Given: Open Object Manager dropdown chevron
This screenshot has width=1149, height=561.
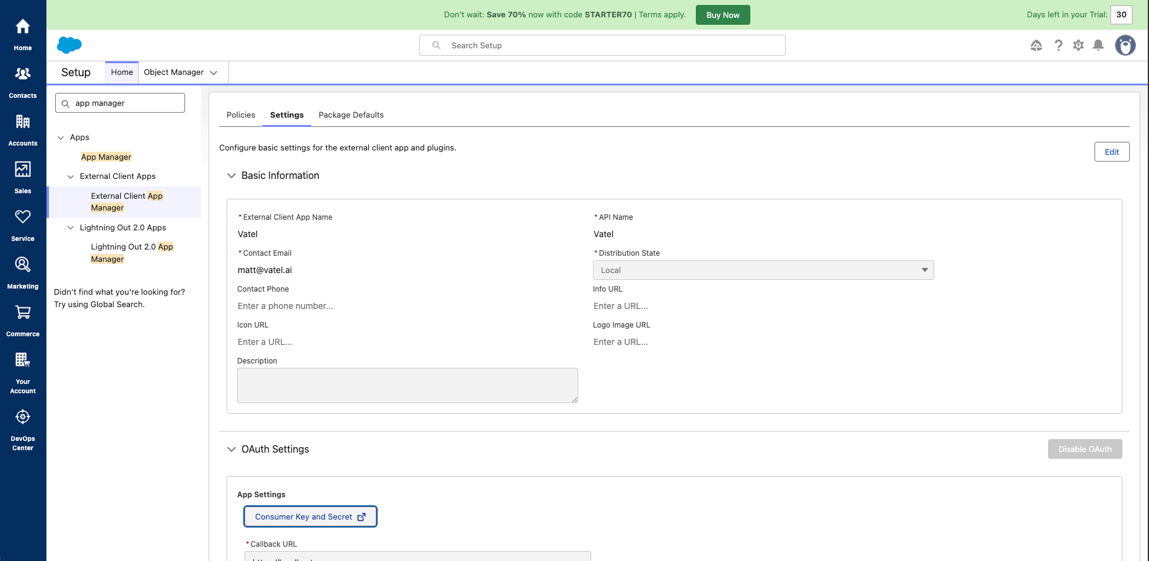Looking at the screenshot, I should 214,72.
